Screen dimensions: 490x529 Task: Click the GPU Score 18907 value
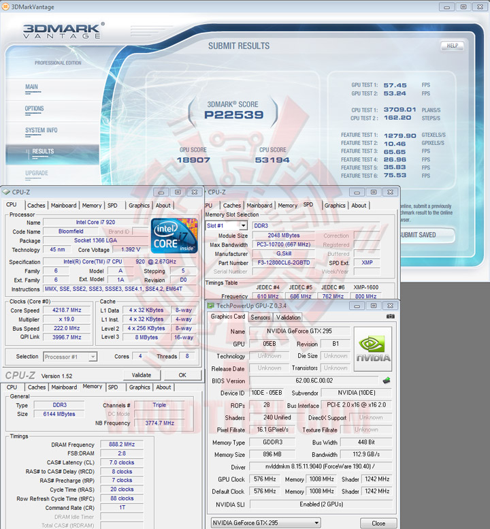tap(193, 160)
